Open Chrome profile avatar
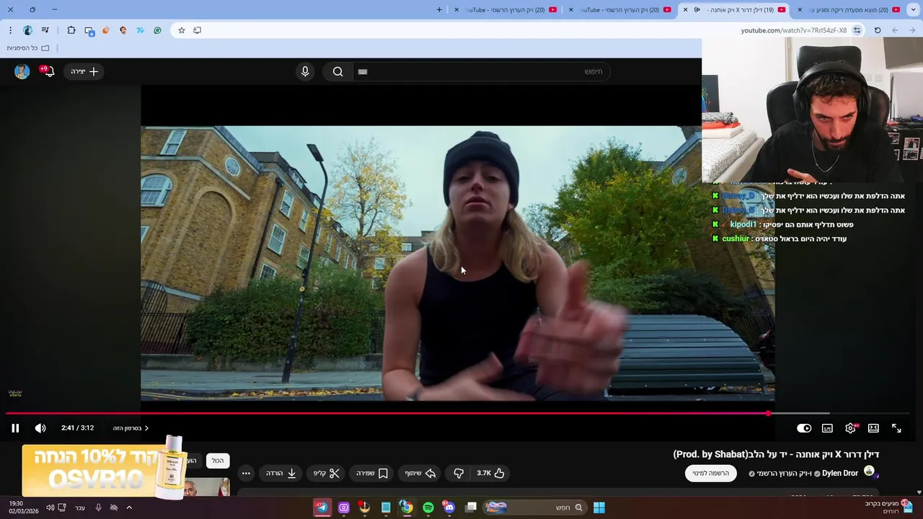 pyautogui.click(x=27, y=30)
